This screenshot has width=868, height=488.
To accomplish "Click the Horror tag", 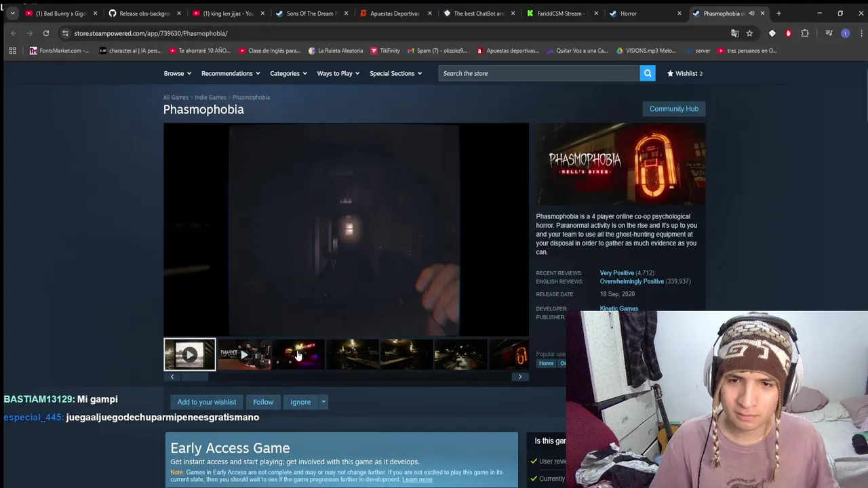I will point(547,363).
